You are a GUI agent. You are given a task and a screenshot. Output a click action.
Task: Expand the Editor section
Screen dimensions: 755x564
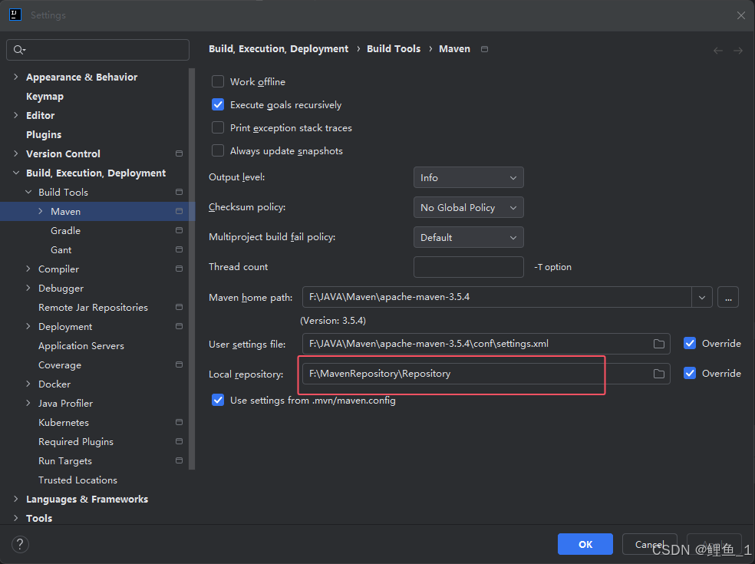tap(16, 115)
